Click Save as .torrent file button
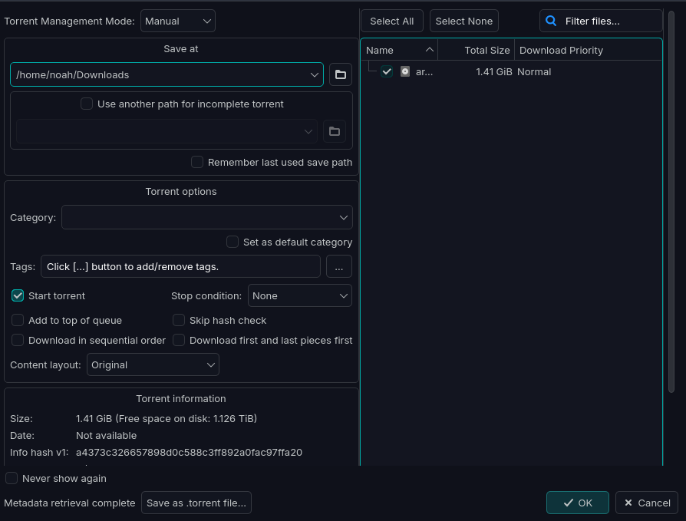Screen dimensions: 686x521 coord(196,503)
